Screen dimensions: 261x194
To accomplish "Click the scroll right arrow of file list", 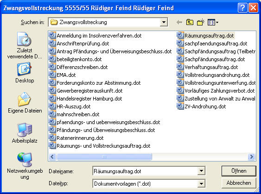I will click(x=251, y=157).
